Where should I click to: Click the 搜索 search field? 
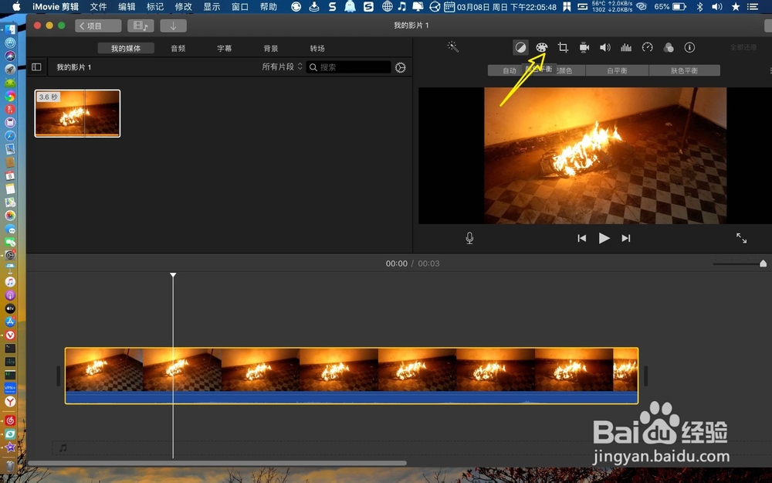pos(349,67)
